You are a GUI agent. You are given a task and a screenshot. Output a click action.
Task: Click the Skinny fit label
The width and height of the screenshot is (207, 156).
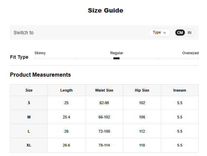click(x=40, y=53)
